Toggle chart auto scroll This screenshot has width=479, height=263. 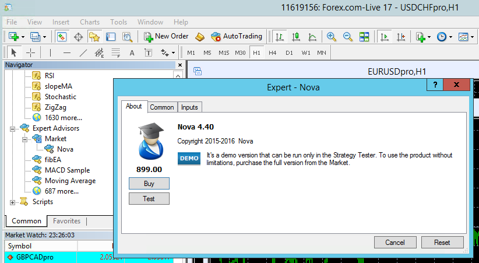click(x=384, y=37)
